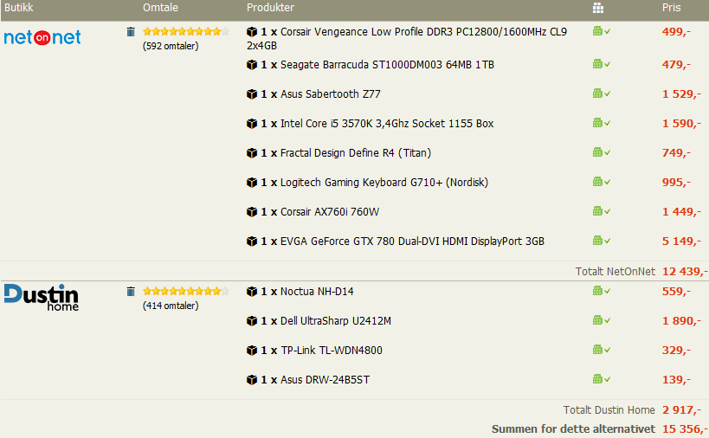Open the Logitech Gaming Keyboard G710+ link

[384, 183]
